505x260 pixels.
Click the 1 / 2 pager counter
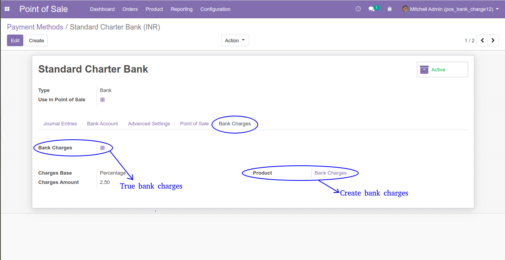(x=470, y=40)
